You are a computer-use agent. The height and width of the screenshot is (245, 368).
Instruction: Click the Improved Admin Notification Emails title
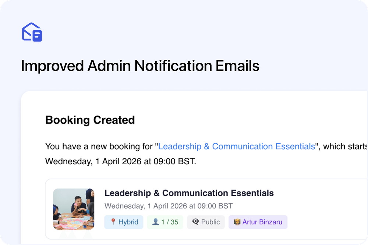tap(140, 66)
